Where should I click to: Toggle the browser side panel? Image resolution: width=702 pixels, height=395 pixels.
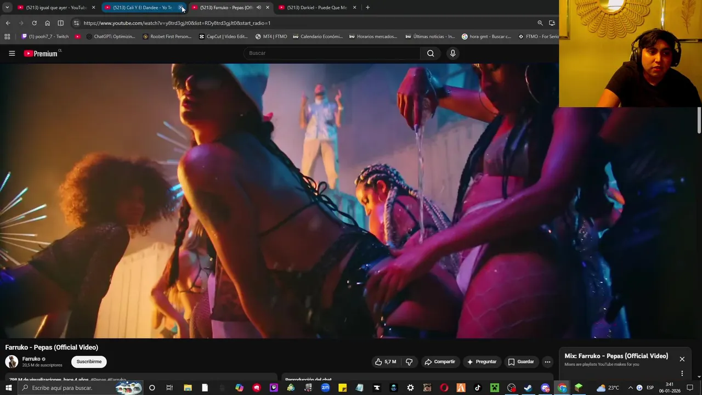pos(60,23)
